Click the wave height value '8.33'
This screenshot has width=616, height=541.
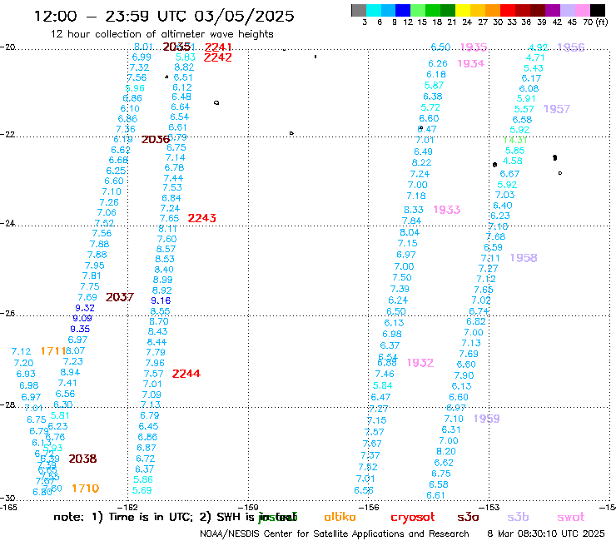point(414,211)
